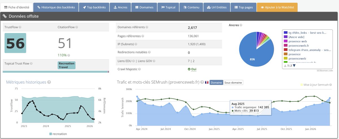339x139 pixels.
Task: Click the purple swatch for [Ancre vide]
Action: click(286, 37)
